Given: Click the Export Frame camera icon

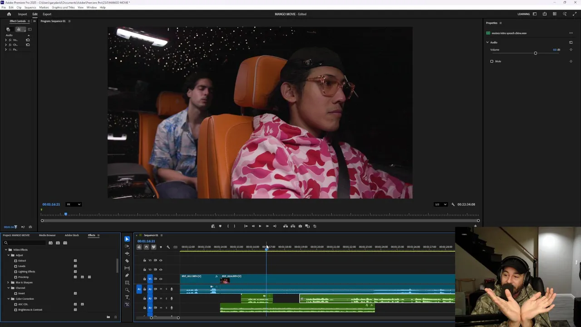Looking at the screenshot, I should click(x=300, y=226).
